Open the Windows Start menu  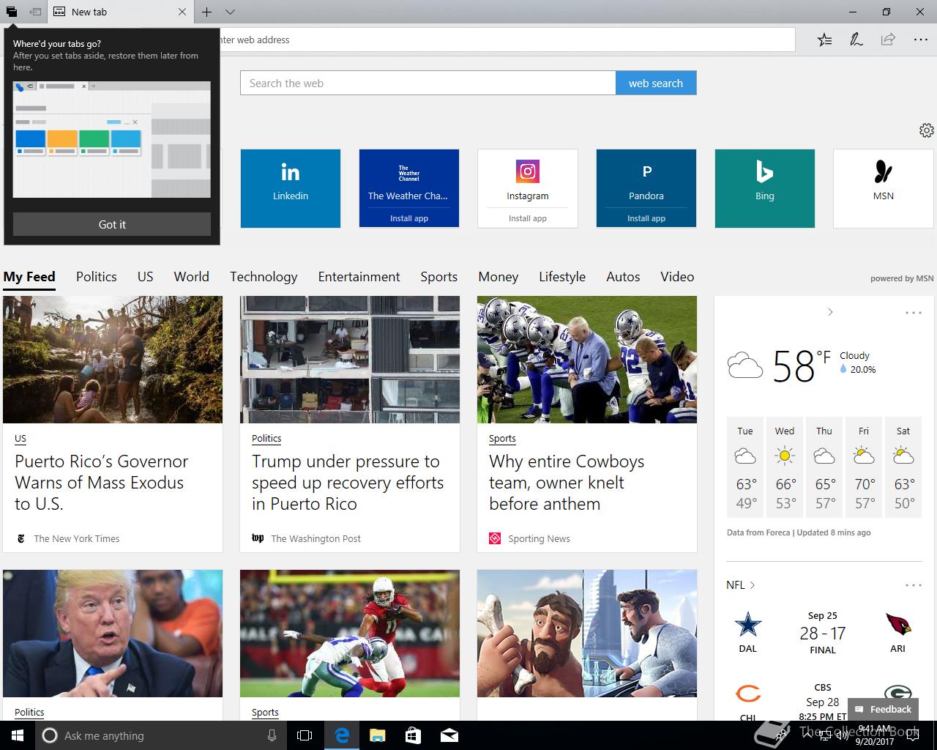[x=18, y=735]
